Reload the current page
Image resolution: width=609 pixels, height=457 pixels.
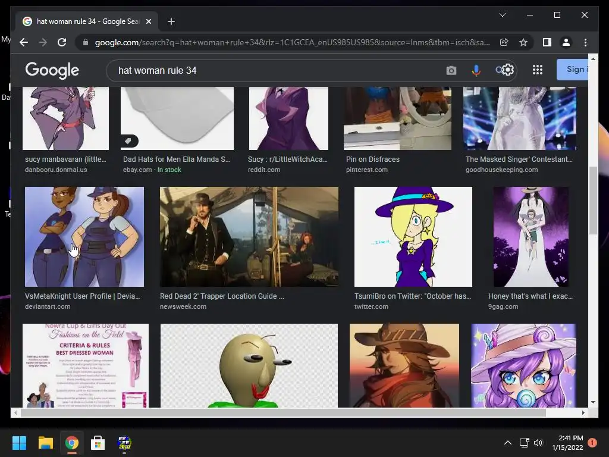tap(62, 42)
